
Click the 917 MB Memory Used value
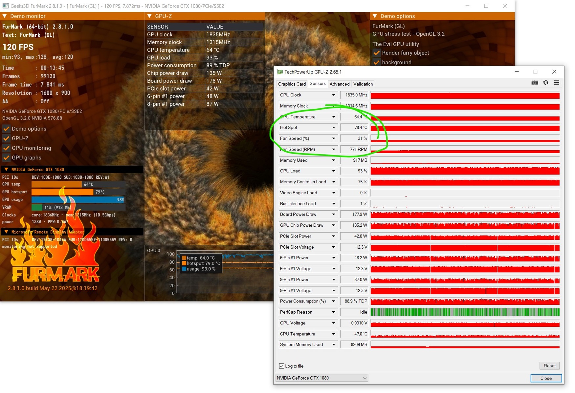[354, 160]
